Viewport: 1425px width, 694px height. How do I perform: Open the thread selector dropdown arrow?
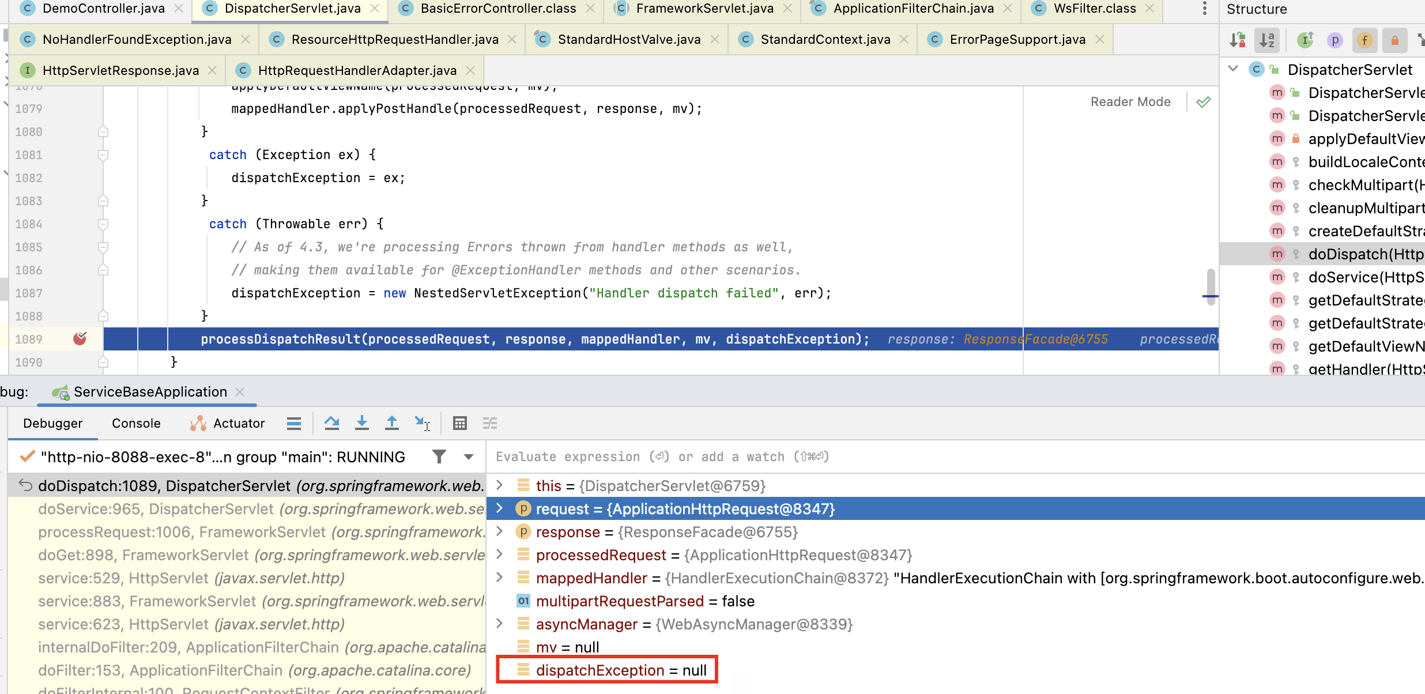coord(469,457)
